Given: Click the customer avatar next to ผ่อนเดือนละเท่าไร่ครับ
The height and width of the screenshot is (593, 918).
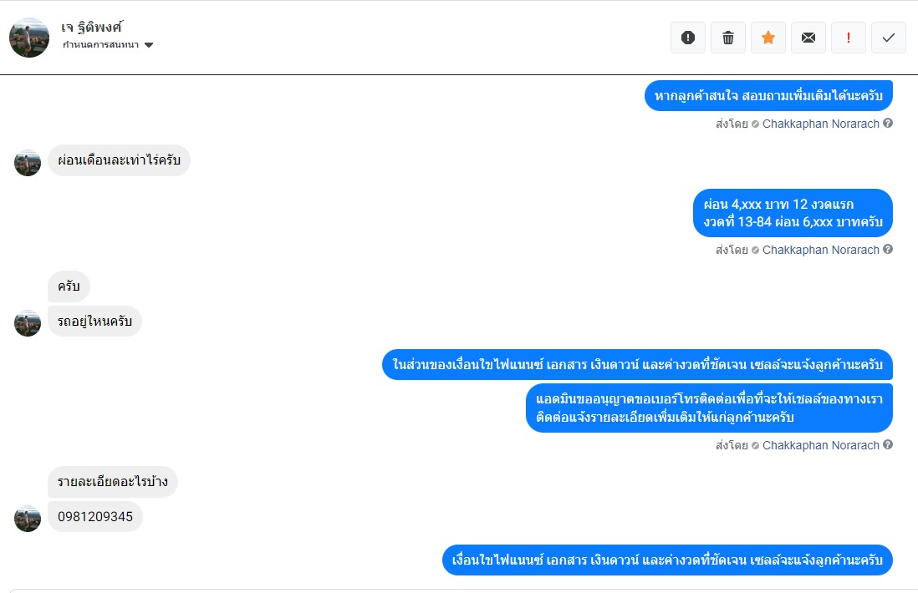Looking at the screenshot, I should click(28, 163).
